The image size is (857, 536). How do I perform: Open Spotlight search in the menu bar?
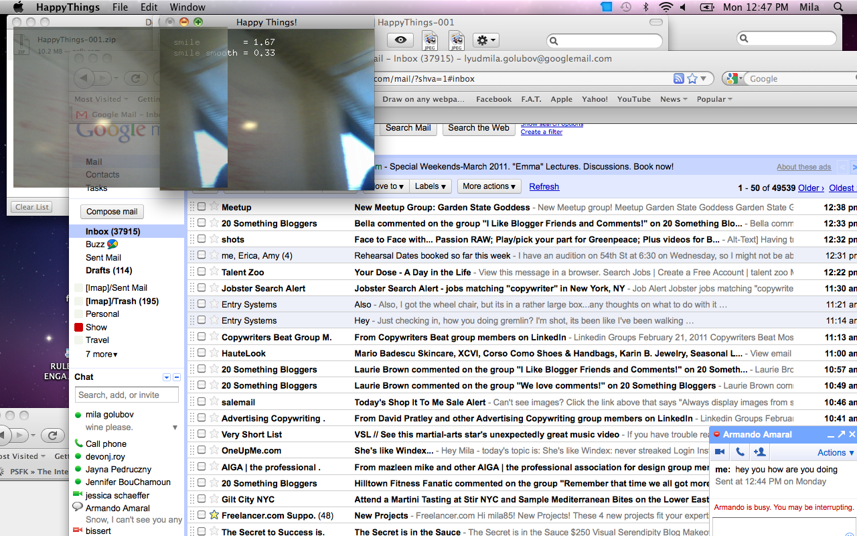click(838, 7)
